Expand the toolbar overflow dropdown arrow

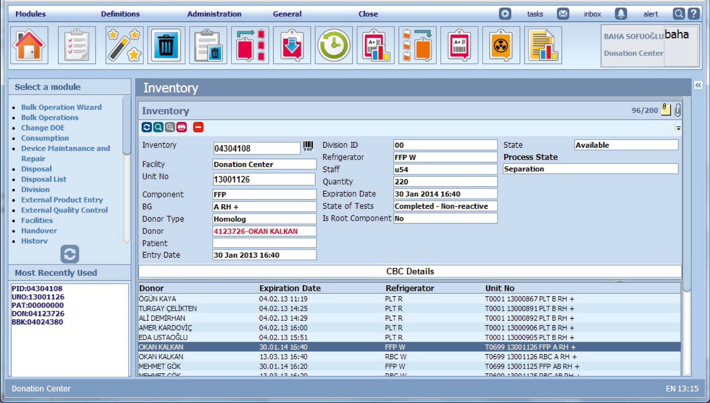678,128
